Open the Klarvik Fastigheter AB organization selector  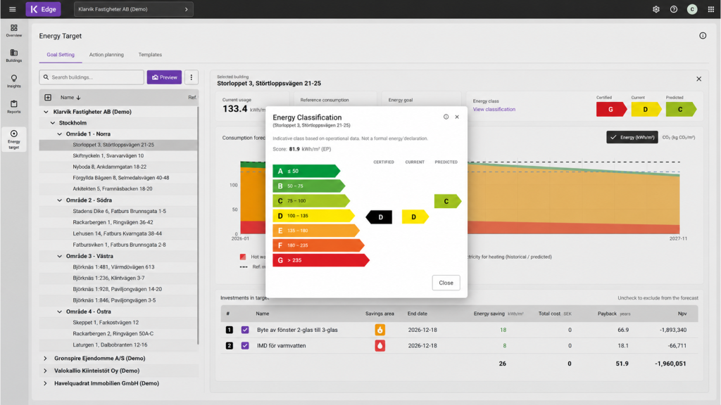[x=133, y=9]
